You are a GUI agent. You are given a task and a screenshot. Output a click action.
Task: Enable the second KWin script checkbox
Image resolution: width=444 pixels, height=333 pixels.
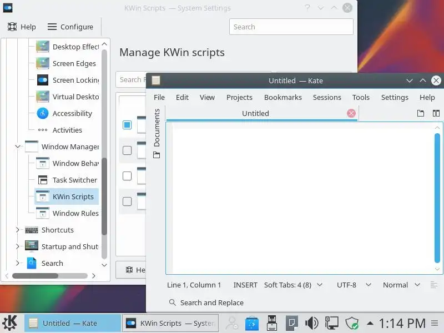coord(127,150)
